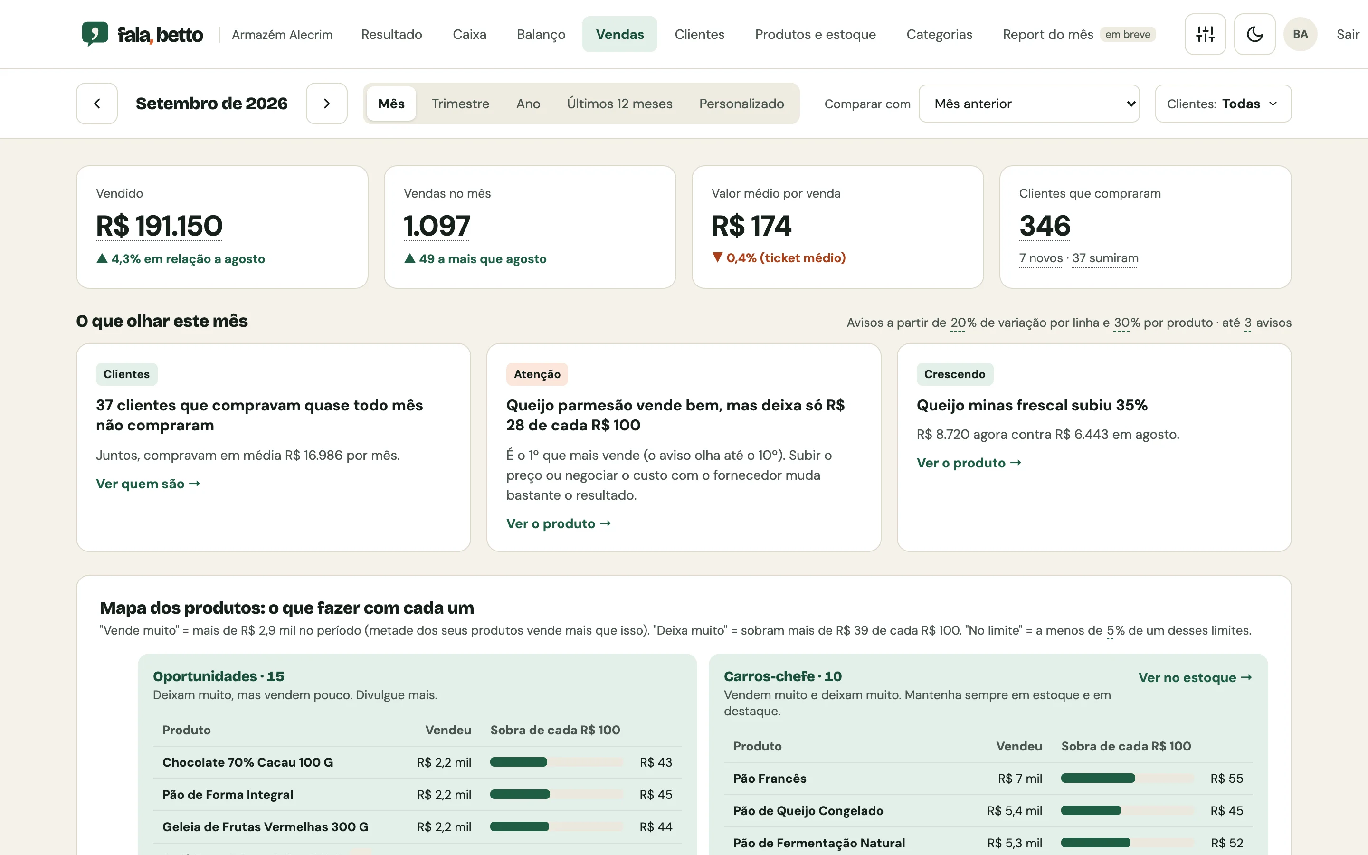Select the Personalizado period tab
The width and height of the screenshot is (1368, 855).
point(741,104)
